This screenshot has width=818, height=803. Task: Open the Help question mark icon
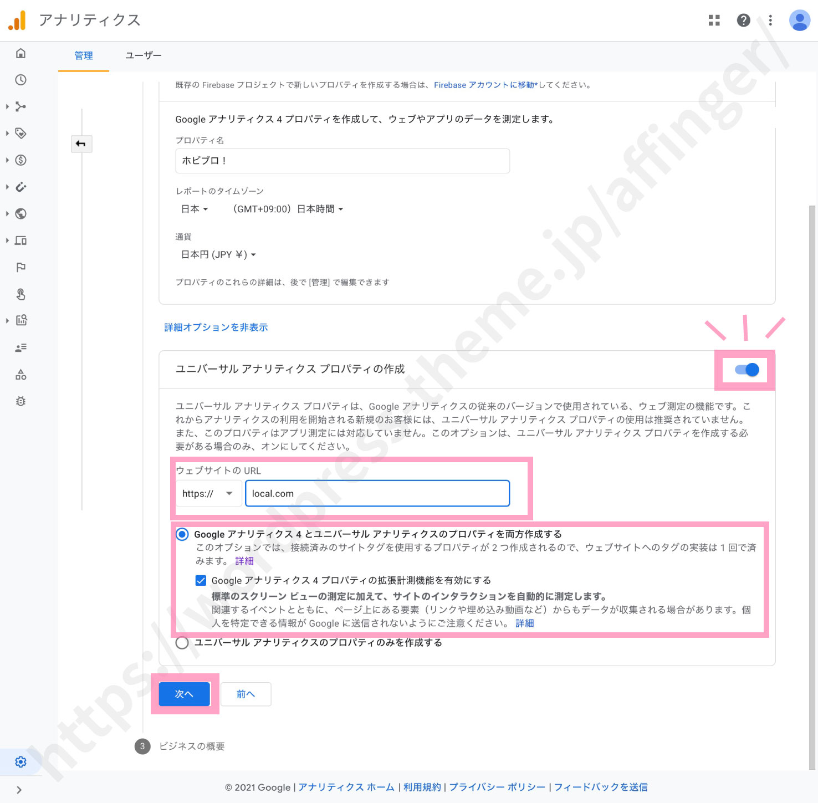pyautogui.click(x=743, y=21)
